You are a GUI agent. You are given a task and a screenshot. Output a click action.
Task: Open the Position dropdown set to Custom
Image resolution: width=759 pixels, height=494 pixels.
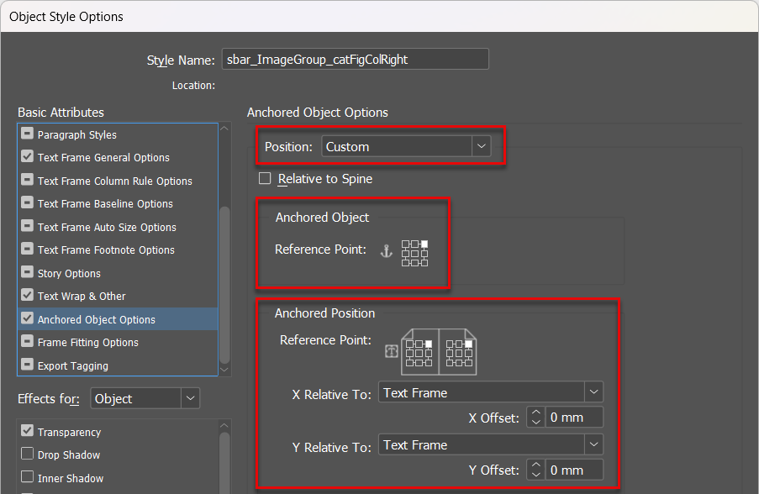(x=406, y=146)
